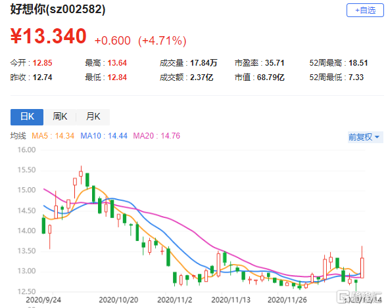Click the 2020/11/26 date axis label
Image resolution: width=386 pixels, height=308 pixels.
(287, 300)
